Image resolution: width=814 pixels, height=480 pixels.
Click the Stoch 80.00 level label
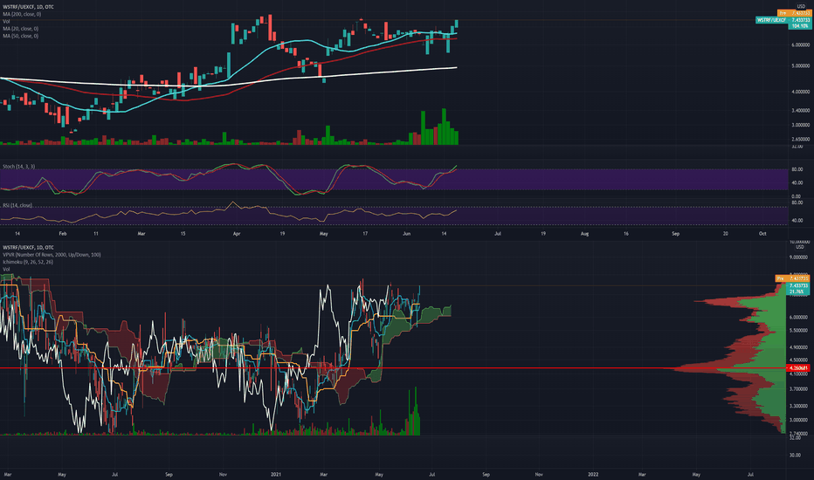(797, 169)
